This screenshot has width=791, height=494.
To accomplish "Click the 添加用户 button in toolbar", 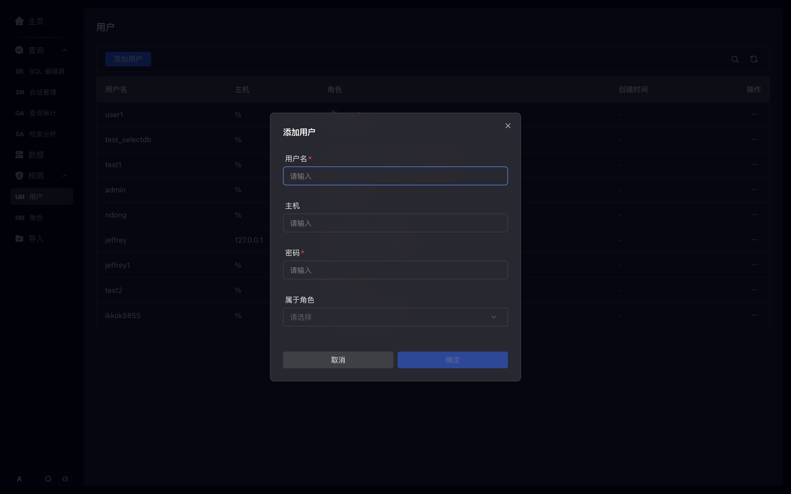I will point(128,59).
